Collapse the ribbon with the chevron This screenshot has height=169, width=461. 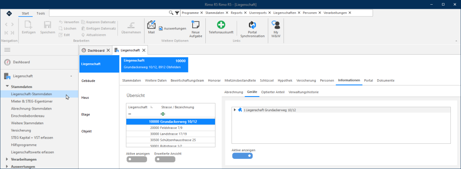pyautogui.click(x=456, y=41)
